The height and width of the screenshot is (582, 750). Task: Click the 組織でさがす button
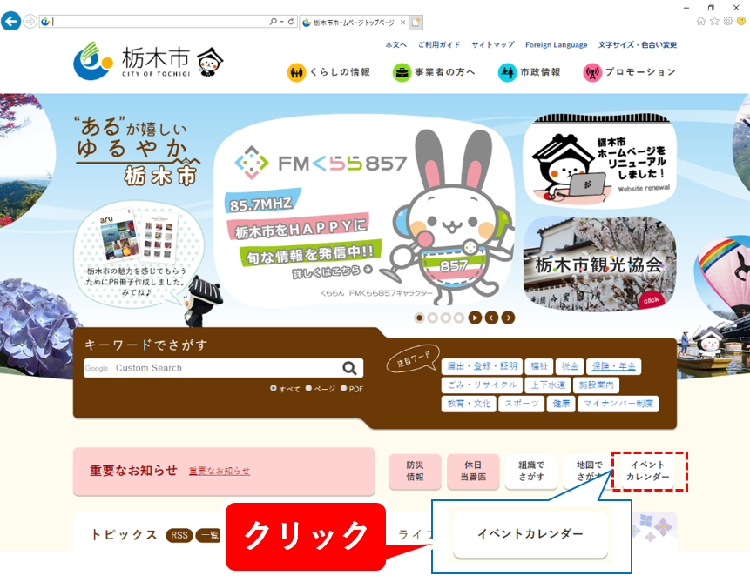coord(531,472)
